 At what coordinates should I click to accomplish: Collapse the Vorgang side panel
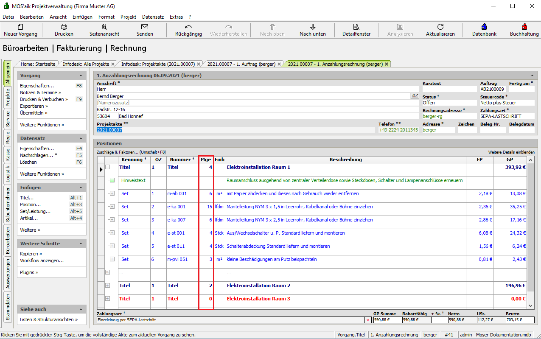81,76
